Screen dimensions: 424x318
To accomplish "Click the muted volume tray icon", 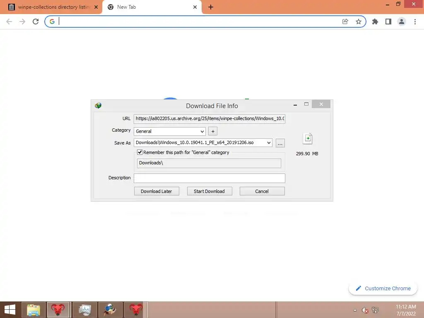I will pyautogui.click(x=365, y=310).
